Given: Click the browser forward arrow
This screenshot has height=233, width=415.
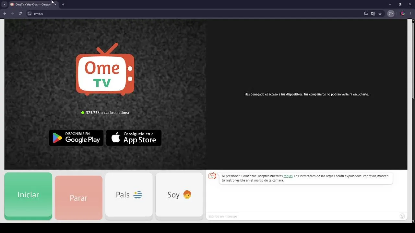Looking at the screenshot, I should click(x=13, y=14).
